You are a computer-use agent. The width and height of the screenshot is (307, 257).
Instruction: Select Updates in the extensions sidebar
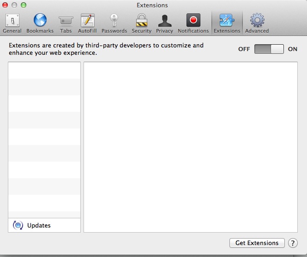[44, 225]
